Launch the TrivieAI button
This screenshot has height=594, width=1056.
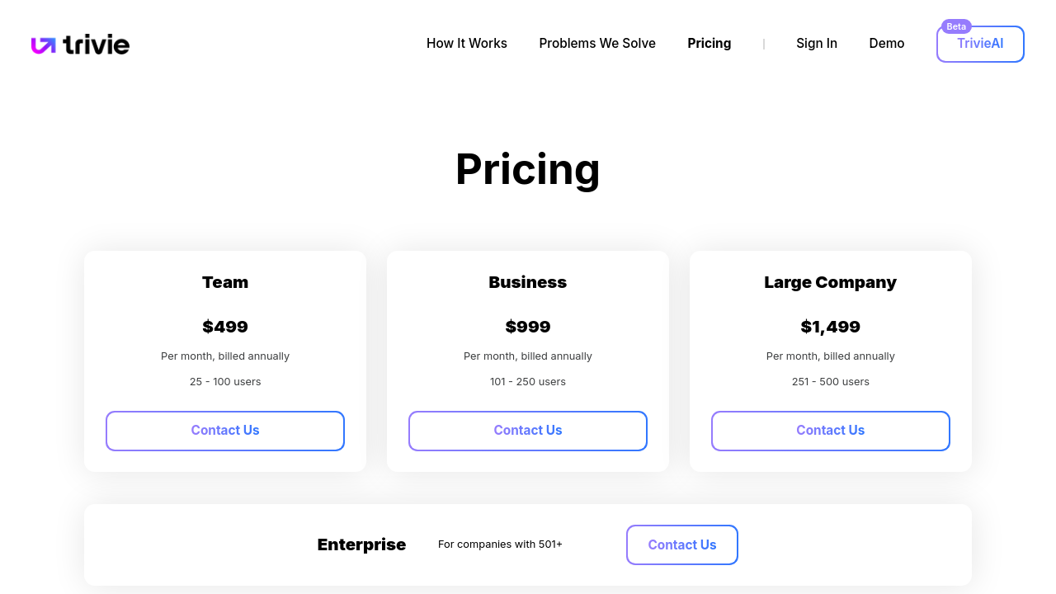(980, 45)
